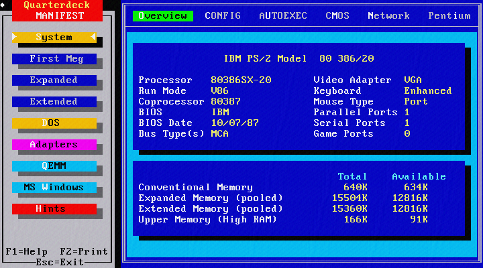The image size is (483, 268).
Task: Click the 'Processor' field label
Action: click(166, 80)
